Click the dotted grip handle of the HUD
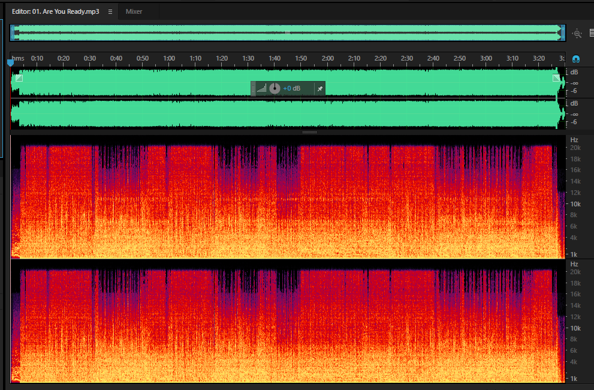This screenshot has height=390, width=594. (253, 88)
